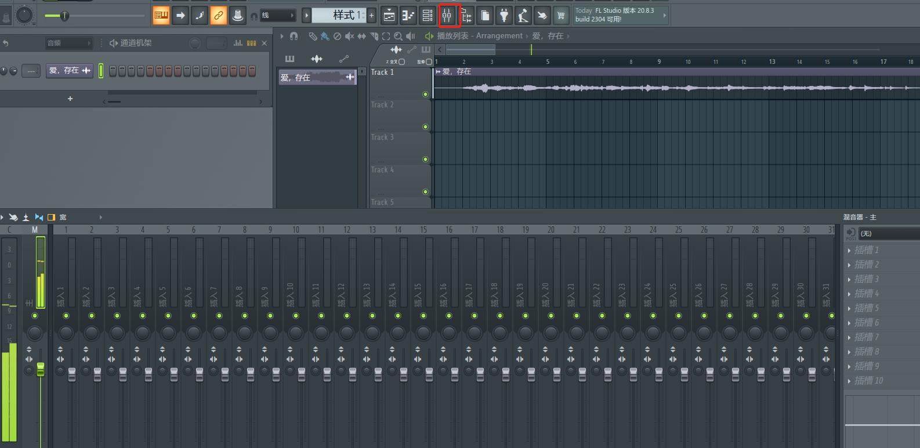Open the playlist menu arrow
The width and height of the screenshot is (920, 448).
(x=282, y=36)
